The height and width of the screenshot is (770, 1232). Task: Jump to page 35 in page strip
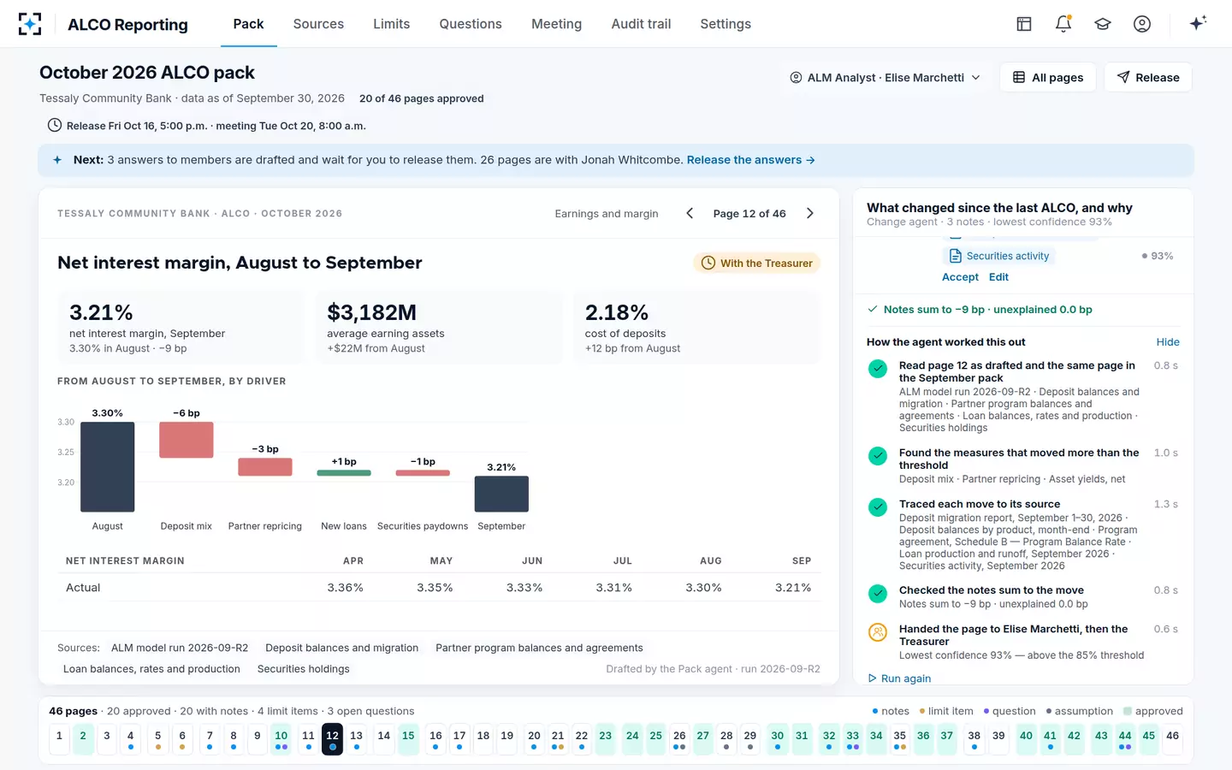[899, 739]
